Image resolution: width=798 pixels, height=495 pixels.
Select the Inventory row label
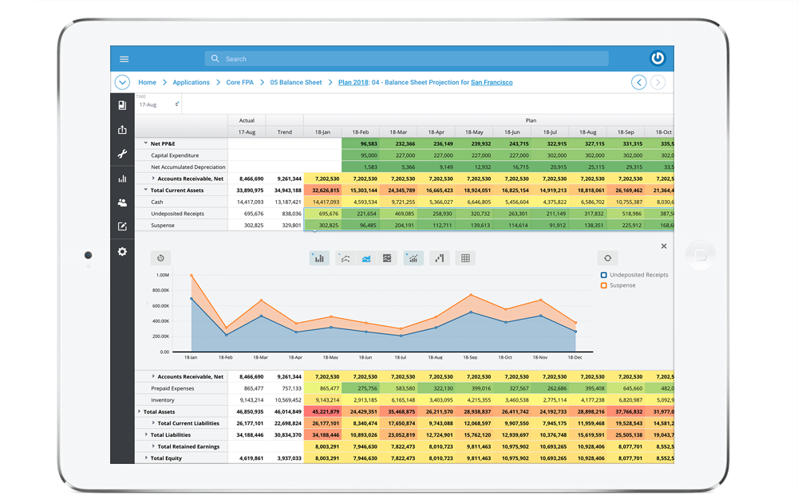click(x=162, y=400)
